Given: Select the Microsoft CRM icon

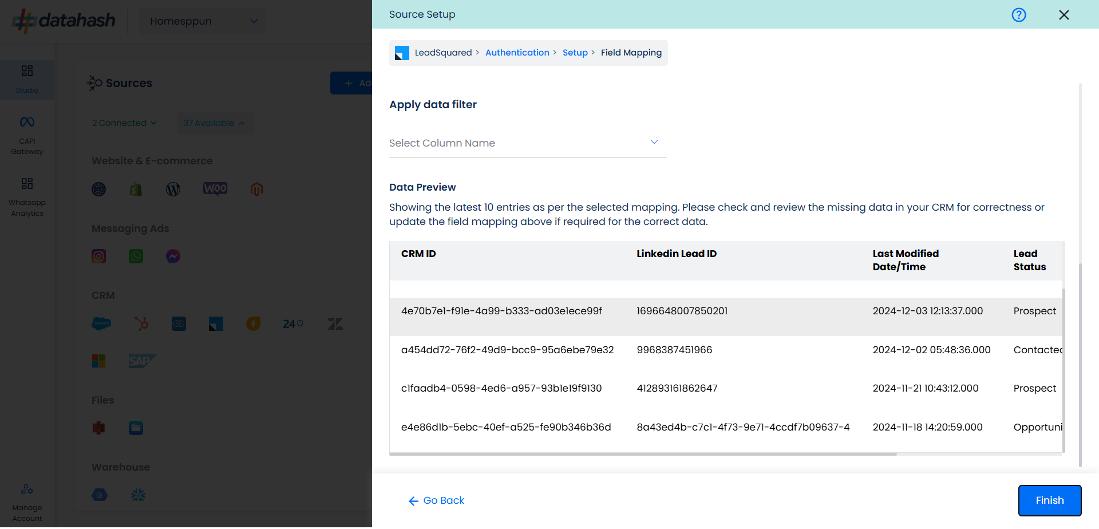Looking at the screenshot, I should point(98,361).
